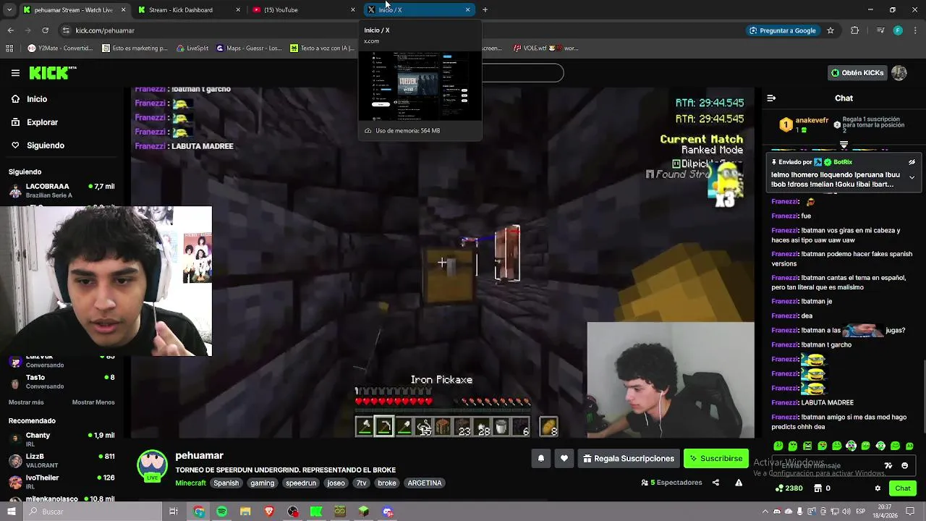This screenshot has height=521, width=926.
Task: Open browser extensions puzzle icon
Action: click(x=855, y=30)
